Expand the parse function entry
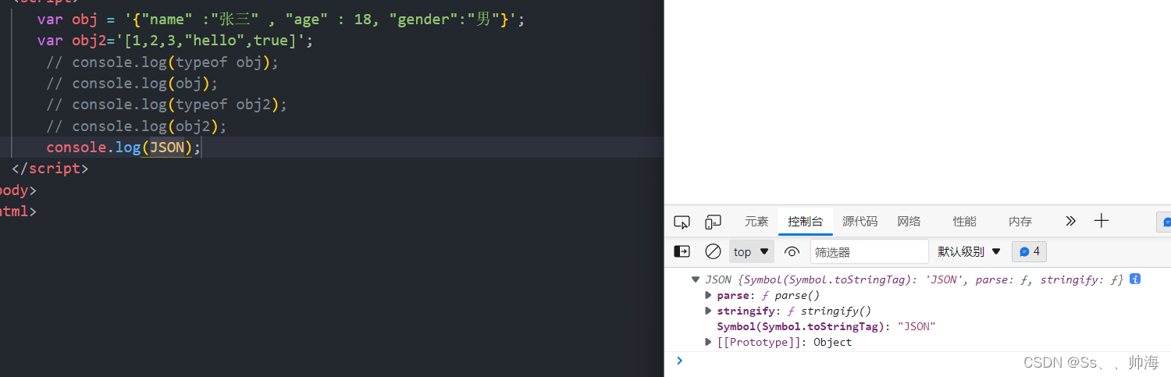 tap(709, 295)
